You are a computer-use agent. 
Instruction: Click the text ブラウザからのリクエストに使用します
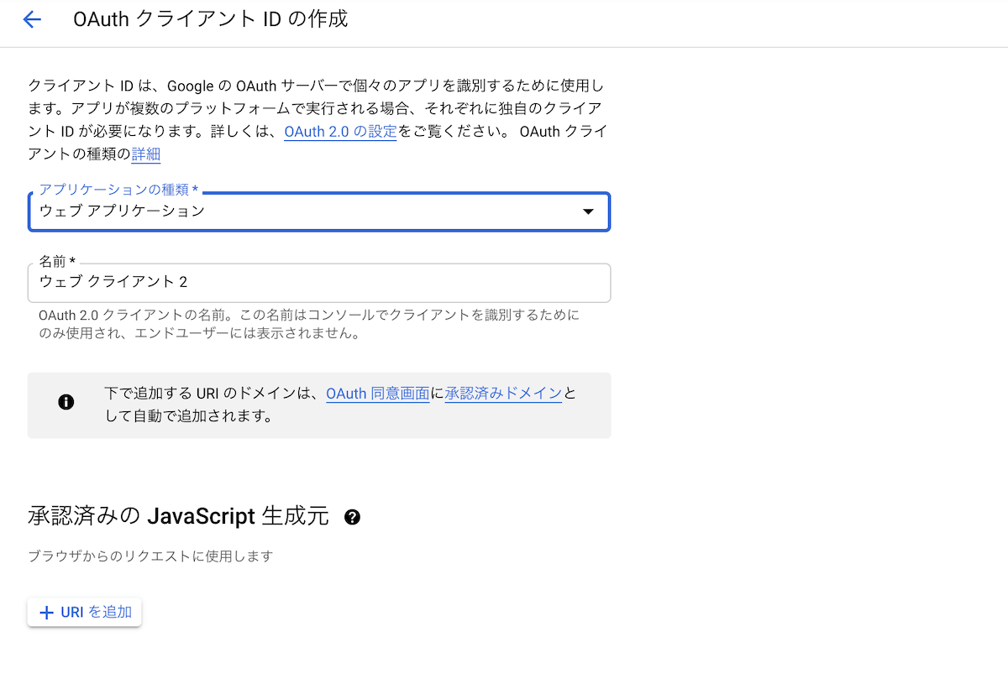(150, 556)
